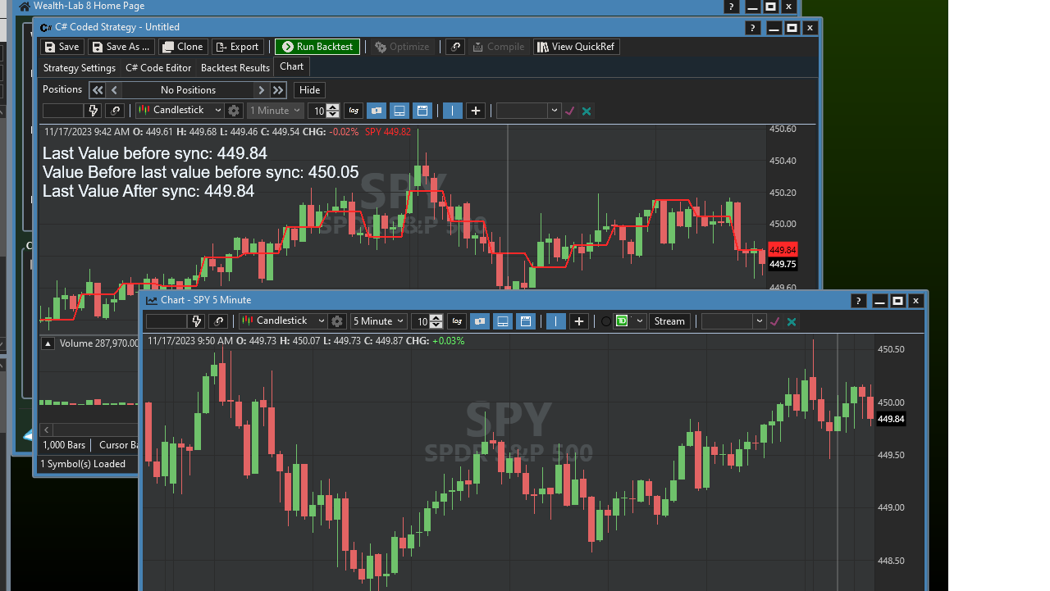1050x591 pixels.
Task: Toggle bottom-bar pane button in SPY 5 Minute chart
Action: coord(503,321)
